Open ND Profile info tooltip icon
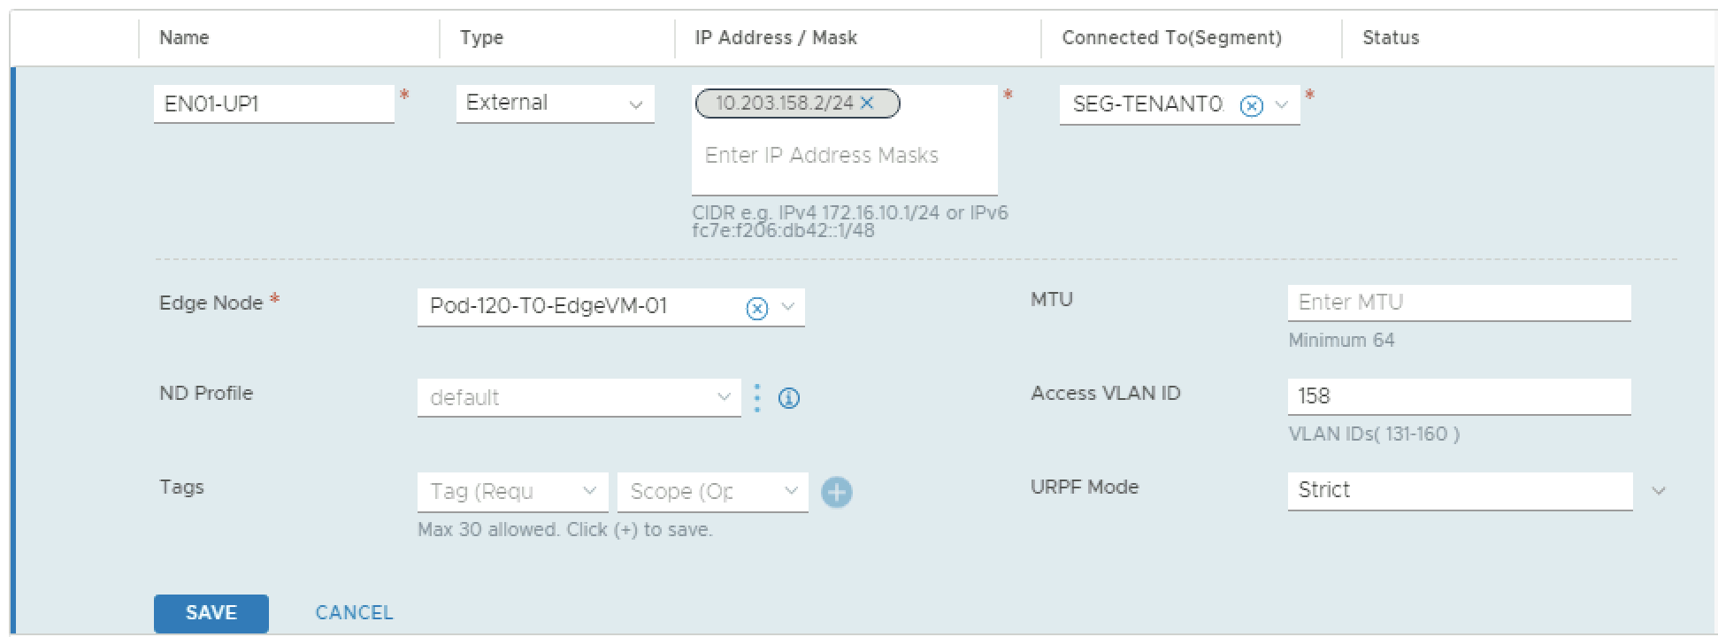This screenshot has width=1718, height=637. pyautogui.click(x=788, y=398)
